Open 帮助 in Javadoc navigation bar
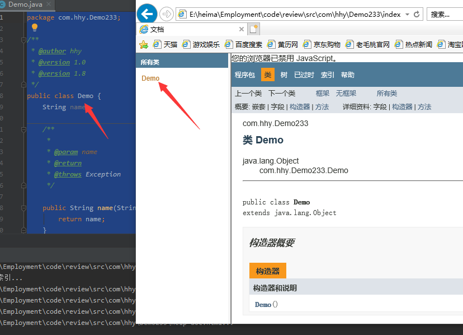 [x=348, y=75]
